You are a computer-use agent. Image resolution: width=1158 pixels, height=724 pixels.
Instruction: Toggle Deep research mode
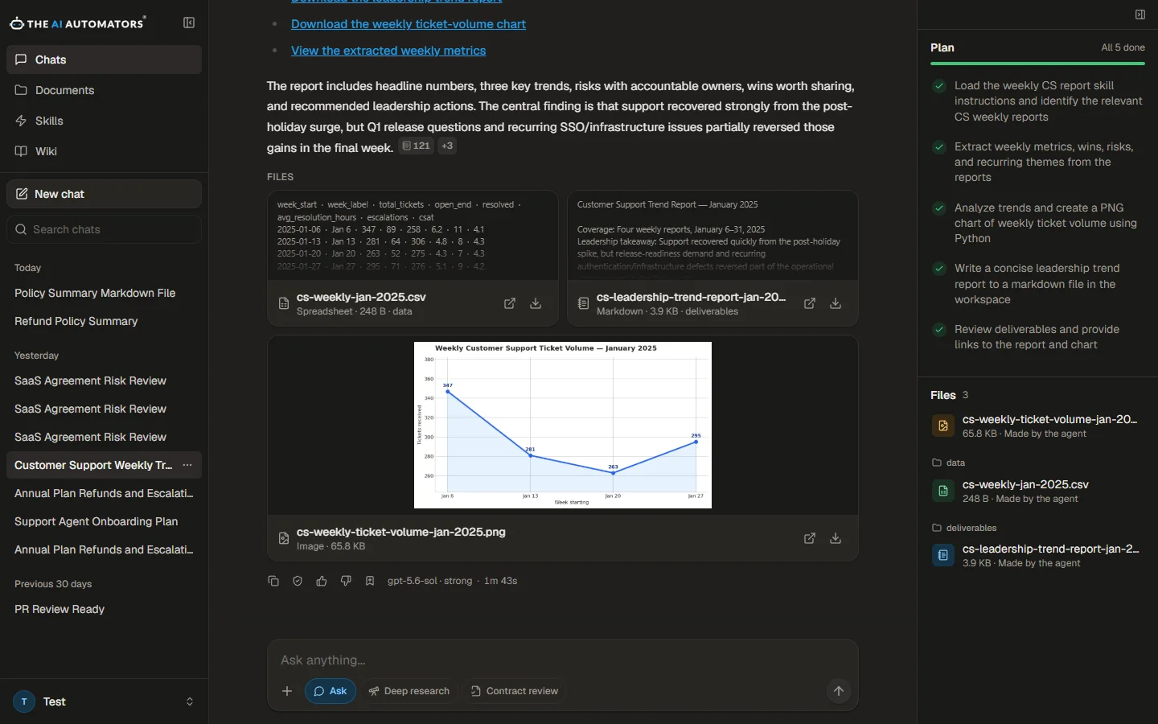pyautogui.click(x=409, y=691)
